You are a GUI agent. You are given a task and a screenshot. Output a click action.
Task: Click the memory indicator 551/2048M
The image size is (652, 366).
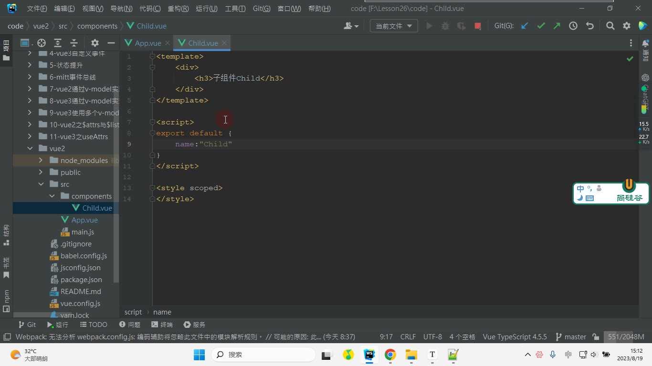[x=626, y=337]
